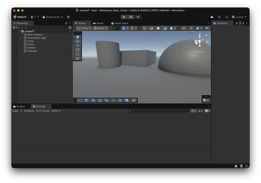This screenshot has width=261, height=183.
Task: Toggle the scene Gizmos visibility eye
Action: tap(207, 28)
